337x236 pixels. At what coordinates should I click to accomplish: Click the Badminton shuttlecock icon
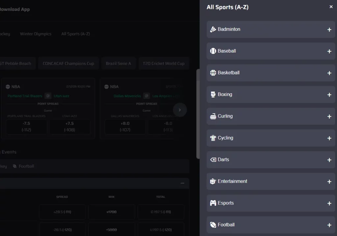coord(213,29)
